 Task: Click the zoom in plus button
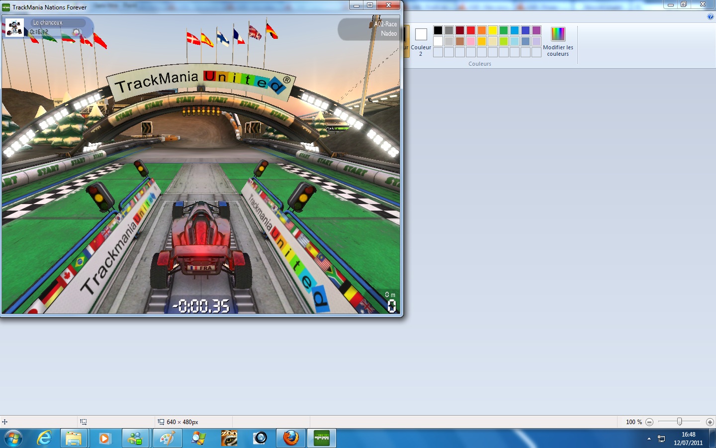click(710, 422)
